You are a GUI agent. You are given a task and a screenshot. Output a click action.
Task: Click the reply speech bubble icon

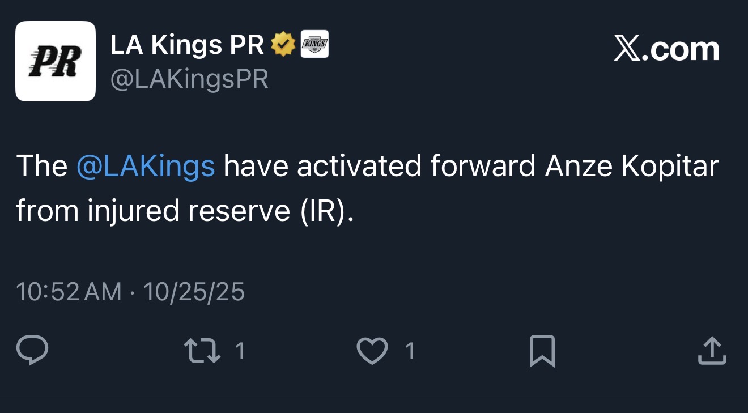32,351
